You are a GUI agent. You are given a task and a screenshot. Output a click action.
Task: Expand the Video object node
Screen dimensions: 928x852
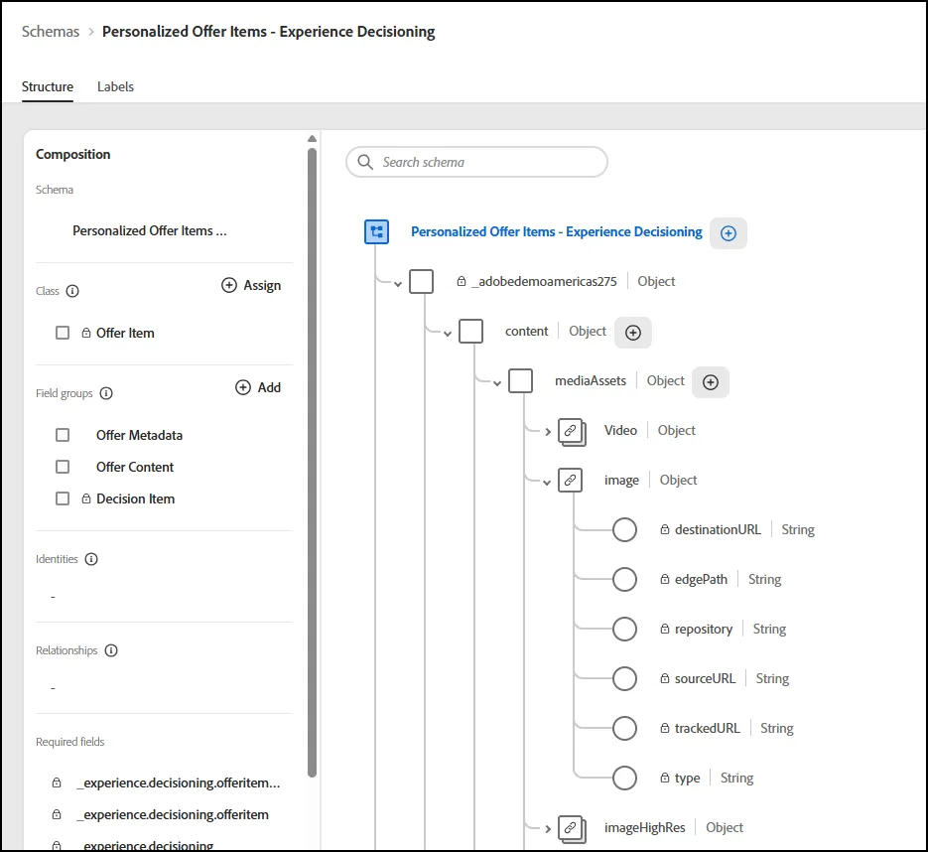[548, 432]
